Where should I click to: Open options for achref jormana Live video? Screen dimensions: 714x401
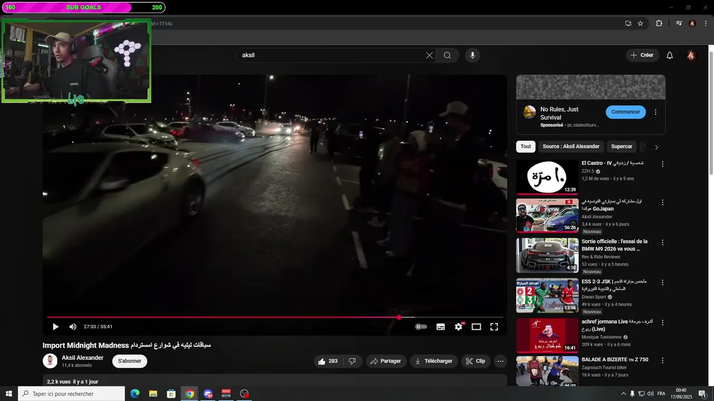coord(663,322)
